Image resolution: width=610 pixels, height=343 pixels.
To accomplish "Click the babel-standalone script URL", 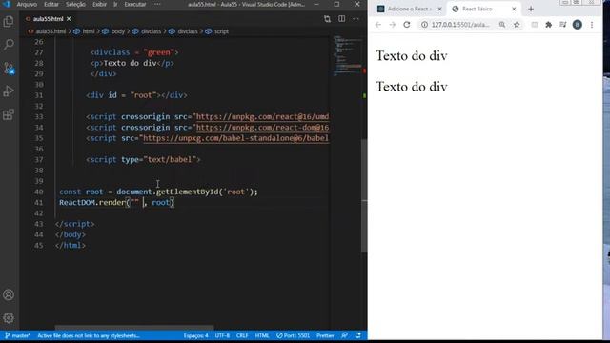I will [236, 138].
